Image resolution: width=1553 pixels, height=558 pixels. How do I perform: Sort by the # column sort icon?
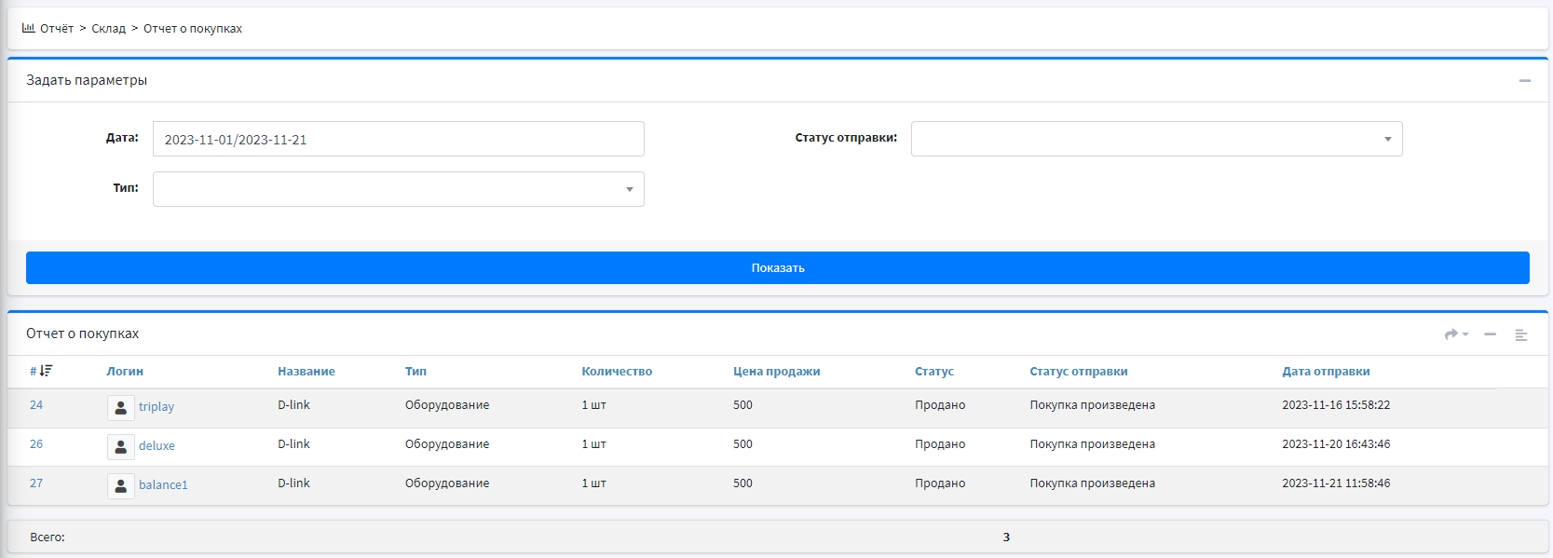tap(46, 371)
